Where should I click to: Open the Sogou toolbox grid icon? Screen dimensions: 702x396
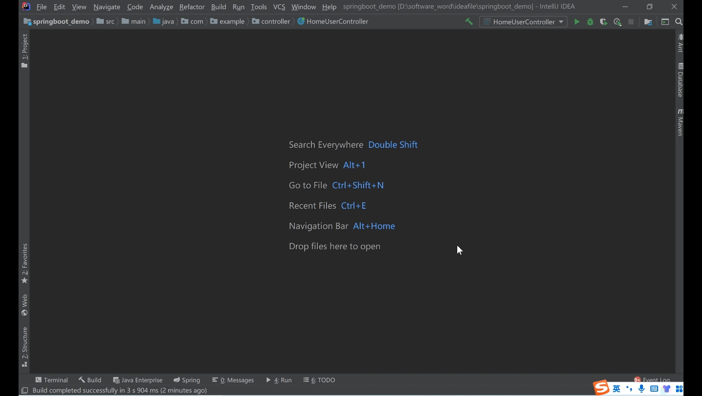pos(679,389)
